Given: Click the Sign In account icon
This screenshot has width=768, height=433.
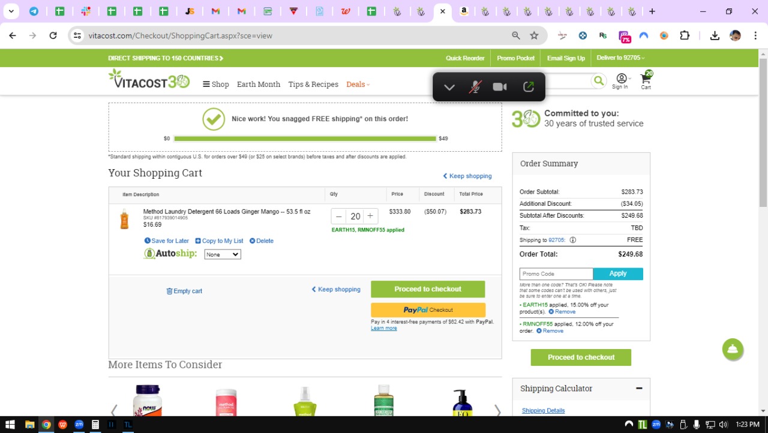Looking at the screenshot, I should [x=620, y=81].
